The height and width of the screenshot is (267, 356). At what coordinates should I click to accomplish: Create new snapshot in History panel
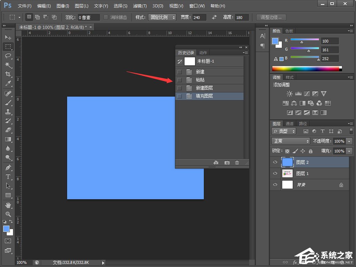227,163
